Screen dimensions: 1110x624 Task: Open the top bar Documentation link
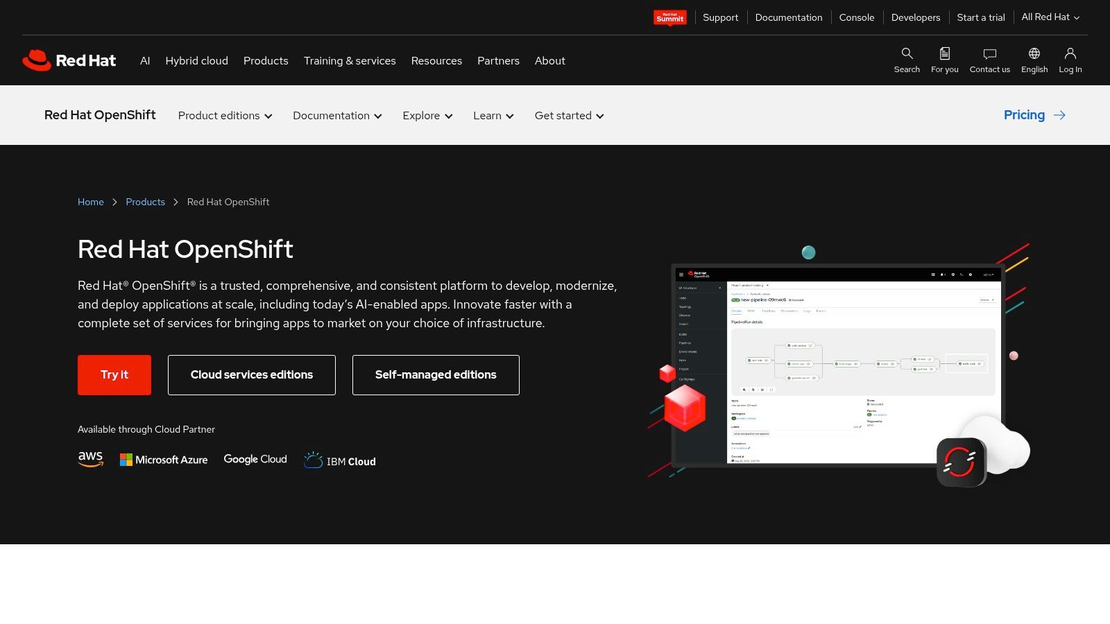(x=789, y=17)
